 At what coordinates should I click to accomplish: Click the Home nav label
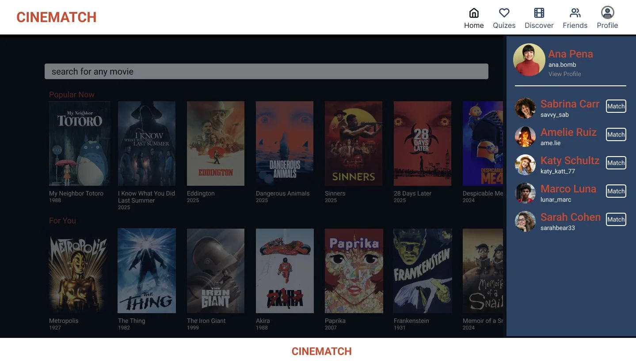(x=474, y=25)
